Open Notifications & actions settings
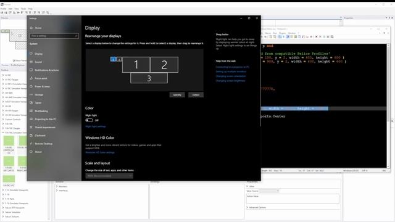Image resolution: width=395 pixels, height=222 pixels. (47, 70)
